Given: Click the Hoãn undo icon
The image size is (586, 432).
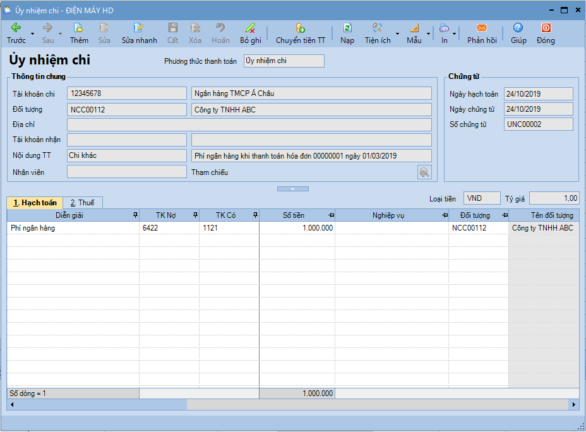Looking at the screenshot, I should [220, 28].
